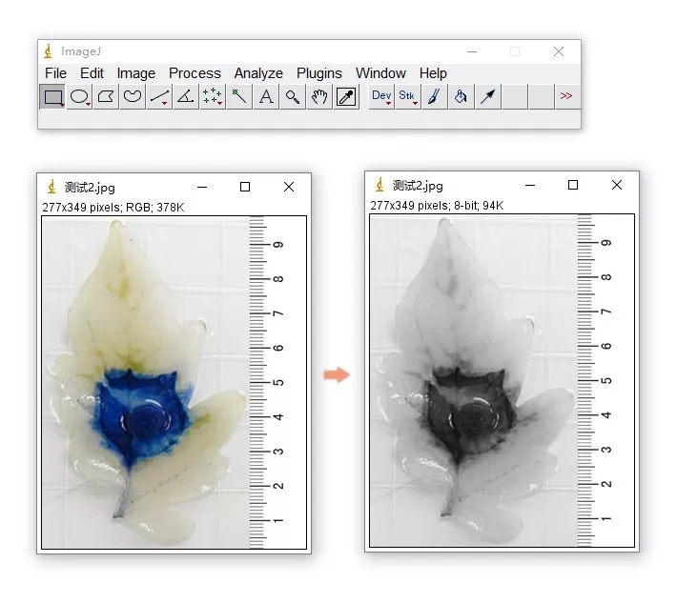The height and width of the screenshot is (603, 677).
Task: Select the Straight Line tool
Action: 159,96
